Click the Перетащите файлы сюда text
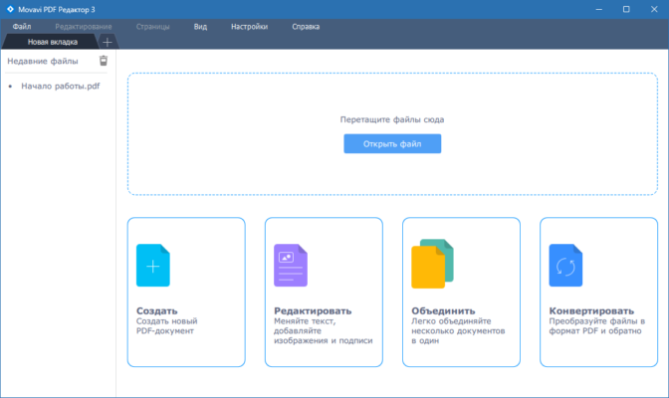The width and height of the screenshot is (669, 398). tap(392, 119)
